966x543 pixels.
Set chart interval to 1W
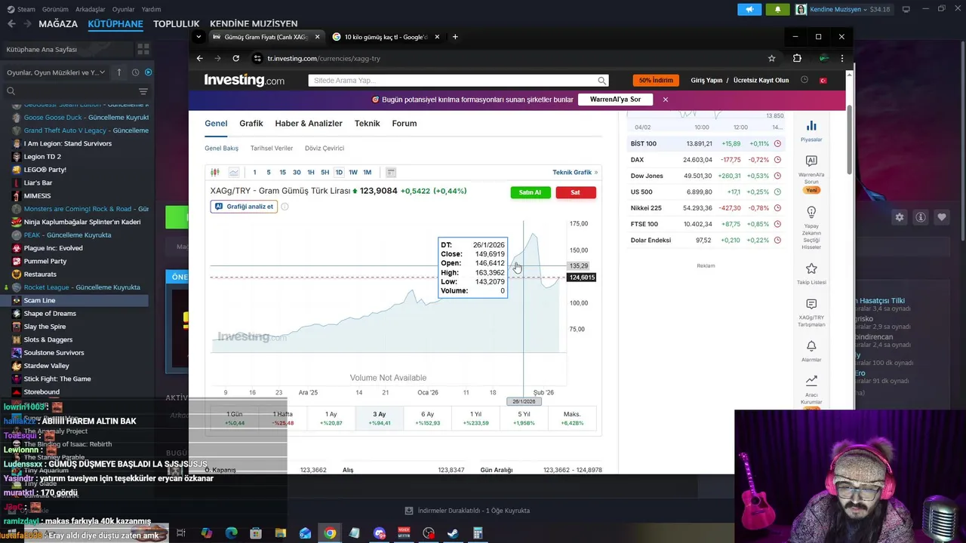point(352,173)
